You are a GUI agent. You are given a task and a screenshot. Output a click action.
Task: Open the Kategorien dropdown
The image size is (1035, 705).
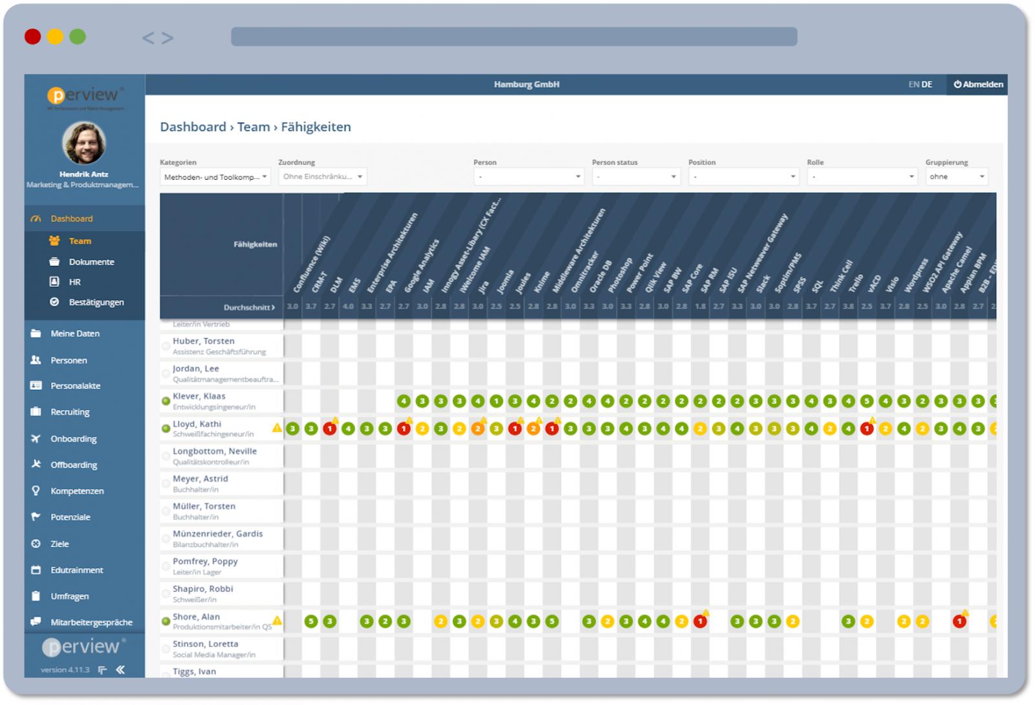[x=215, y=176]
